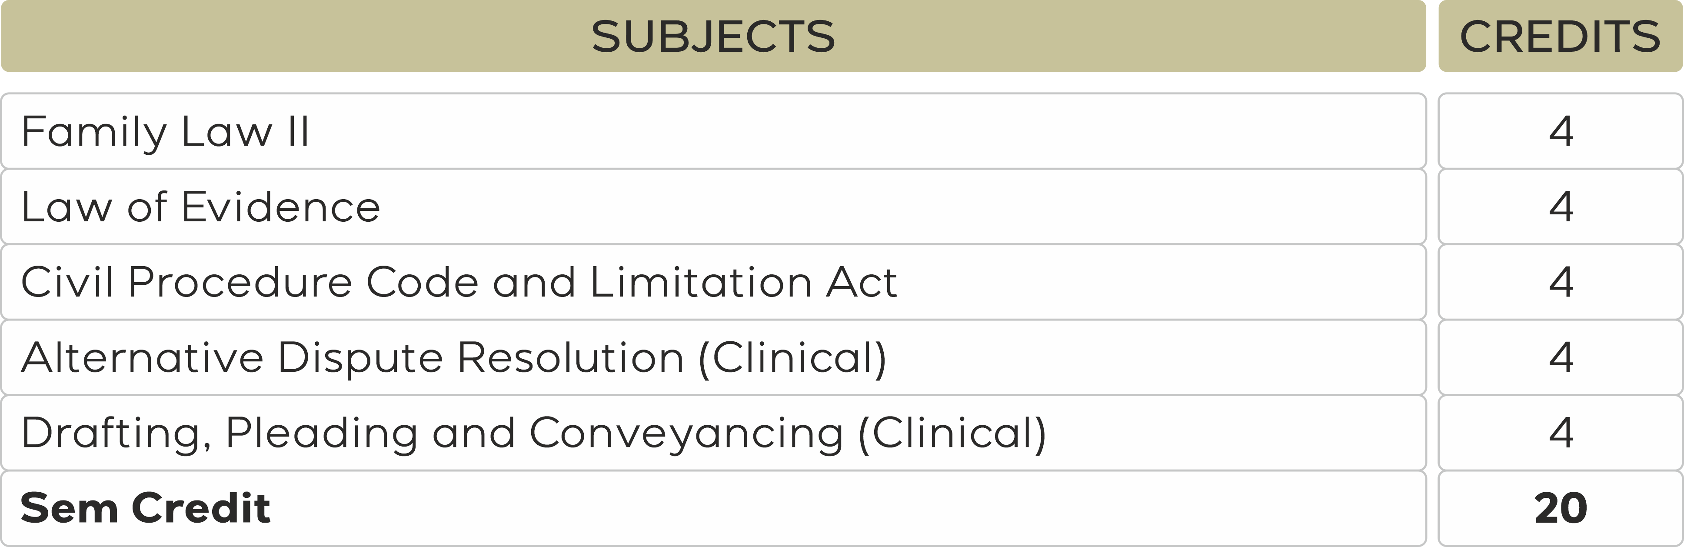
Task: Select credits cell for Drafting, Pleading and Conveyancing
Action: coord(1561,433)
